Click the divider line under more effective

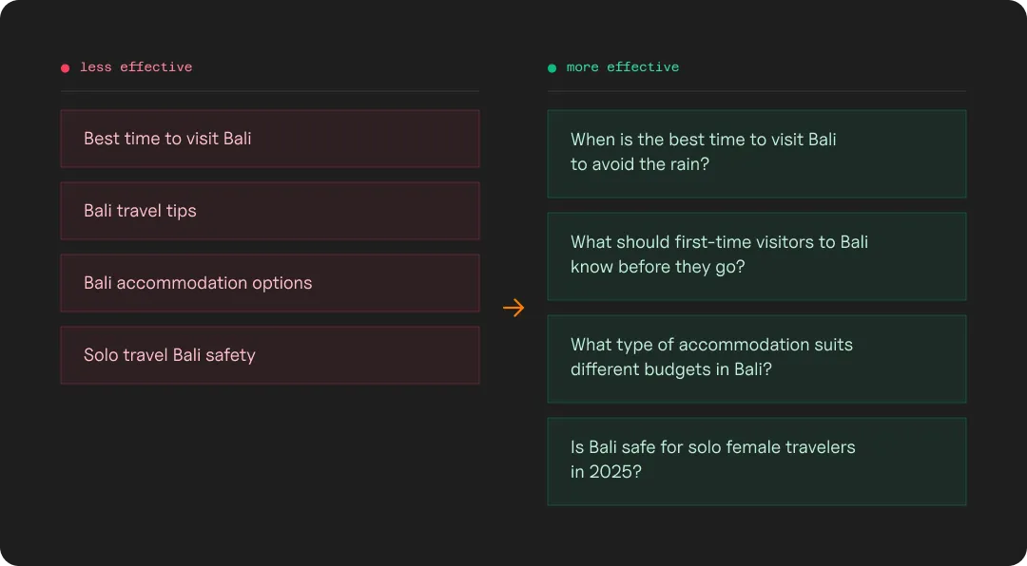tap(757, 91)
